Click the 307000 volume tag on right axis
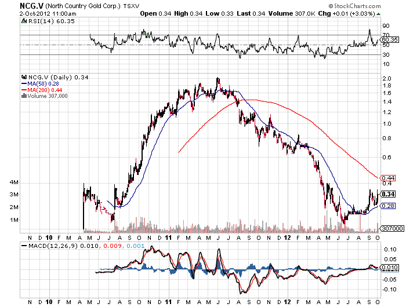Viewport: 406px width, 307px height. tap(393, 228)
